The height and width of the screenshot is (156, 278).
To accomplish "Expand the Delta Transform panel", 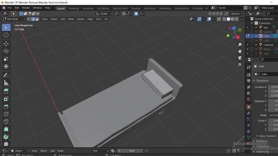I will [257, 136].
